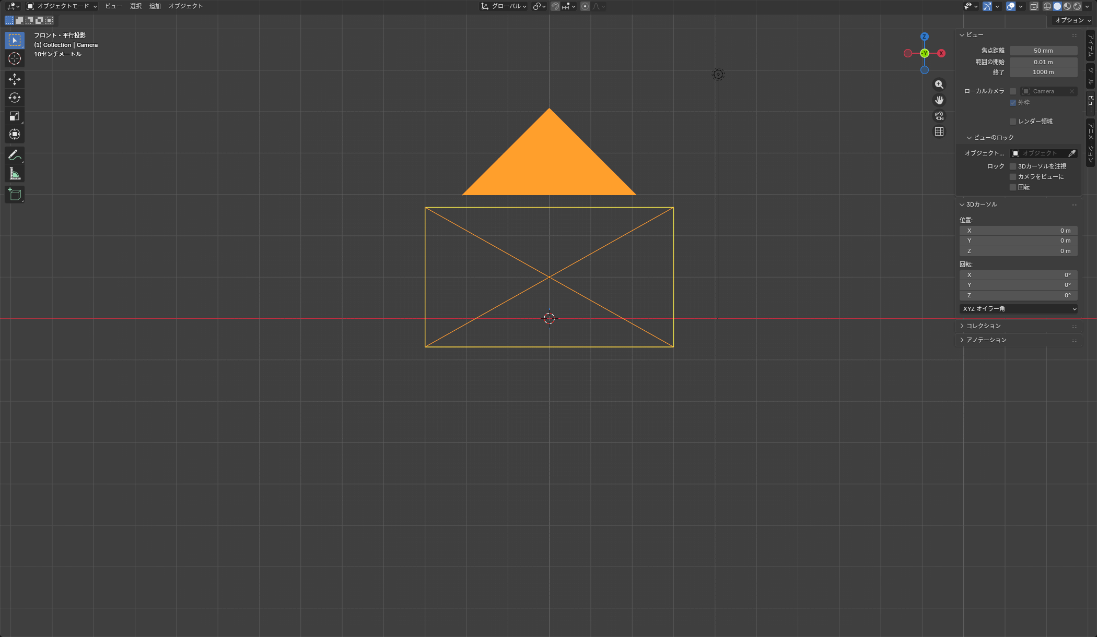Toggle proportional editing icon
The image size is (1097, 637).
click(x=585, y=6)
